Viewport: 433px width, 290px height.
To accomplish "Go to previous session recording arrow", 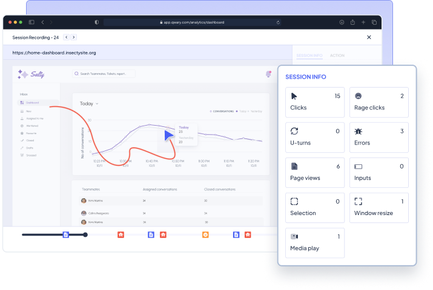I will (66, 37).
